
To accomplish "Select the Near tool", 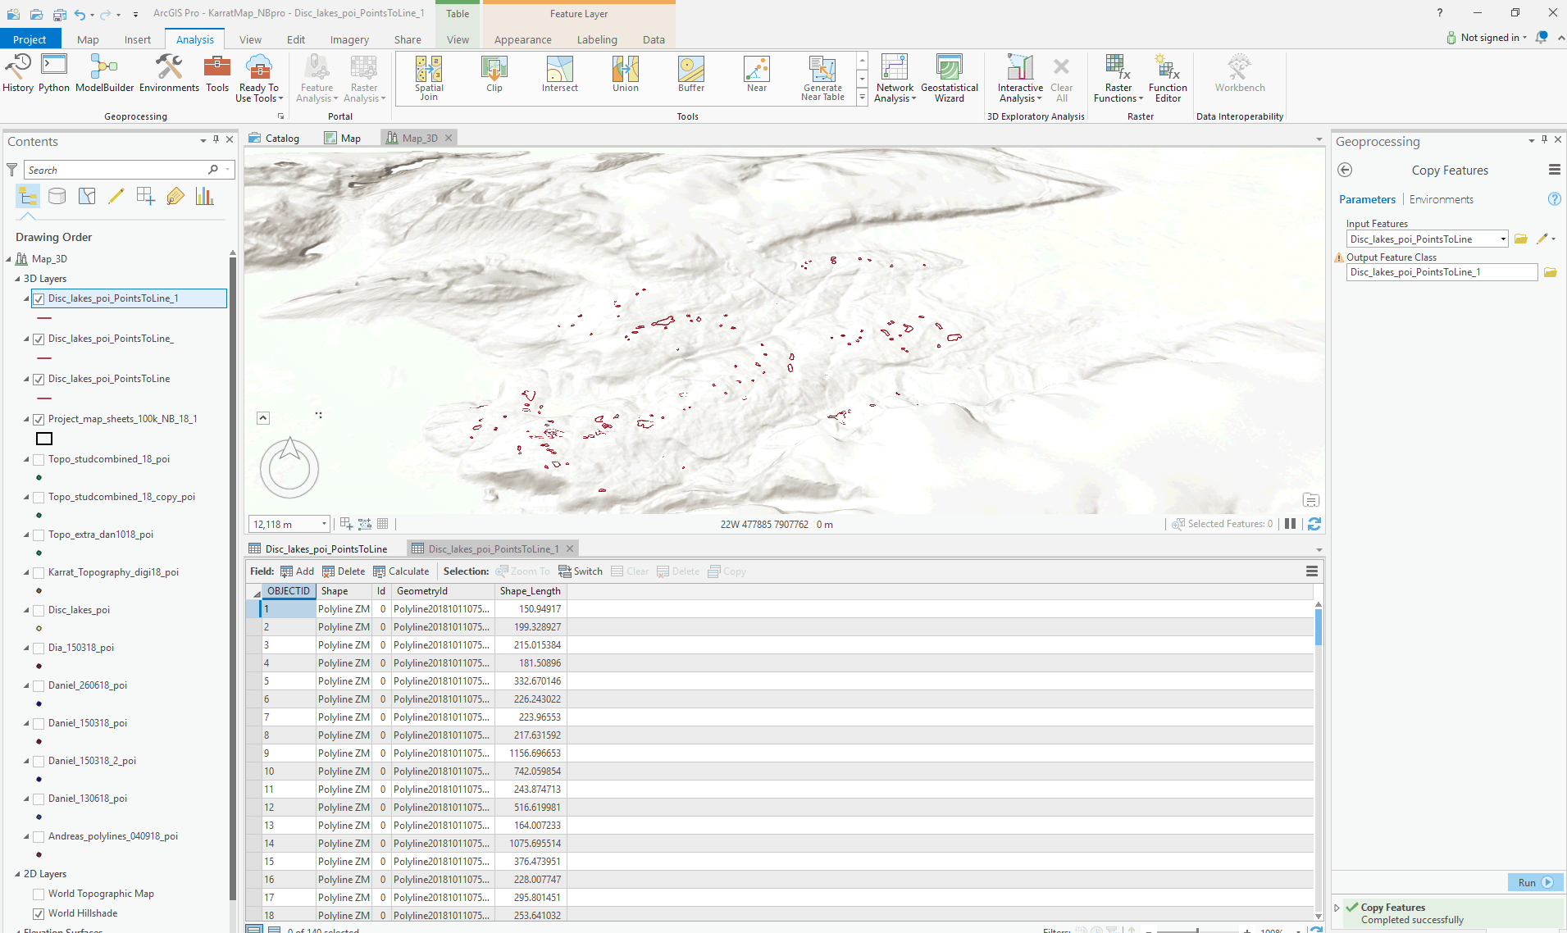I will pos(757,75).
